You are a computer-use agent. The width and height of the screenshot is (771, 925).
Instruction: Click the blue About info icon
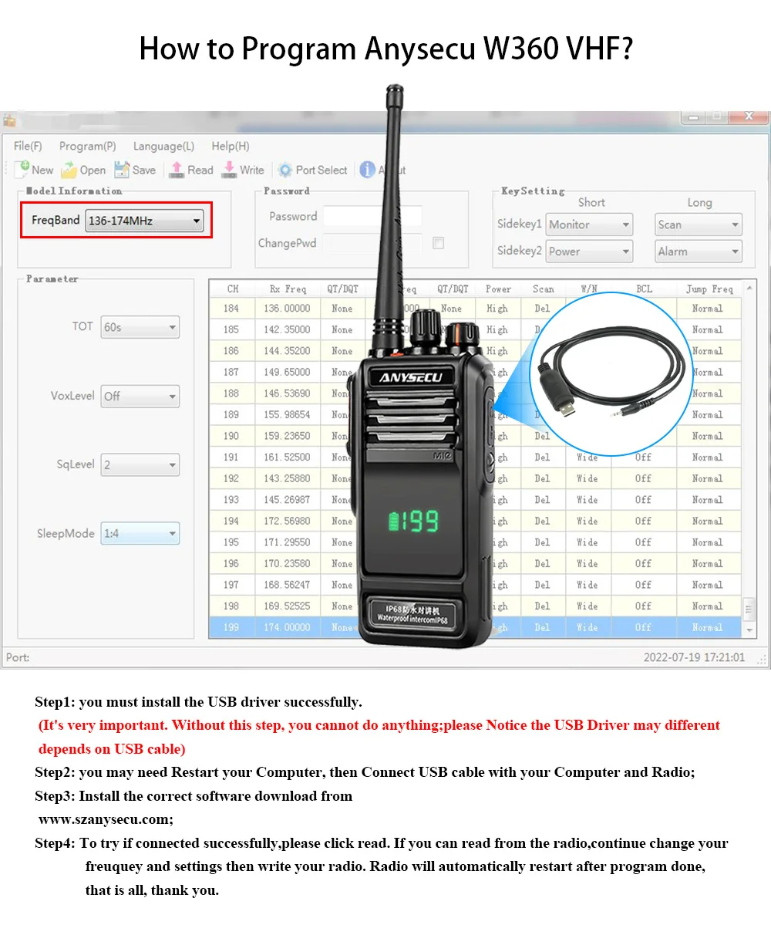pos(368,170)
